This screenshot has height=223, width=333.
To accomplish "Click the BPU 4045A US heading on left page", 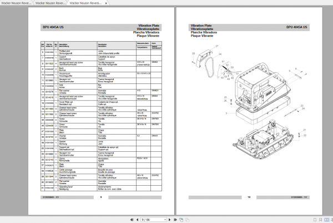I will (53, 27).
